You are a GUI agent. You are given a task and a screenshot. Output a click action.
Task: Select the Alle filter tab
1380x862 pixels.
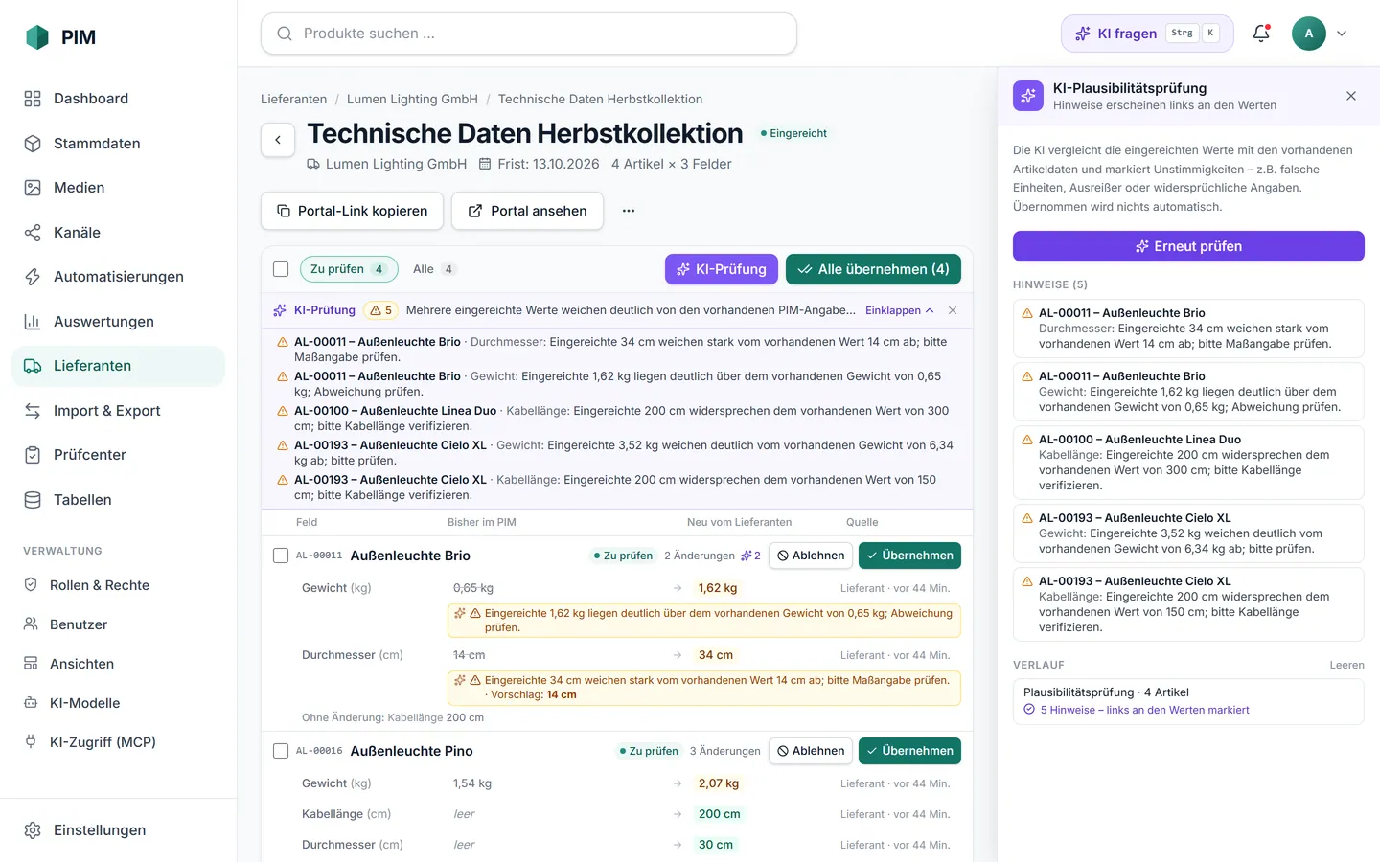434,269
